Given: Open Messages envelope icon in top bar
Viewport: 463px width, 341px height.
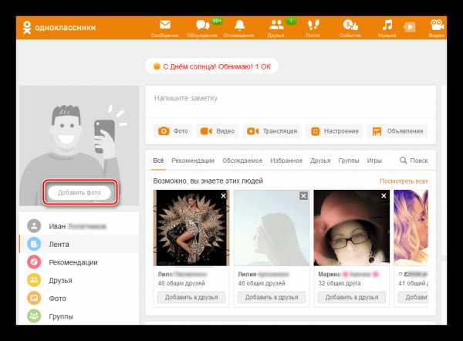Looking at the screenshot, I should [x=165, y=25].
